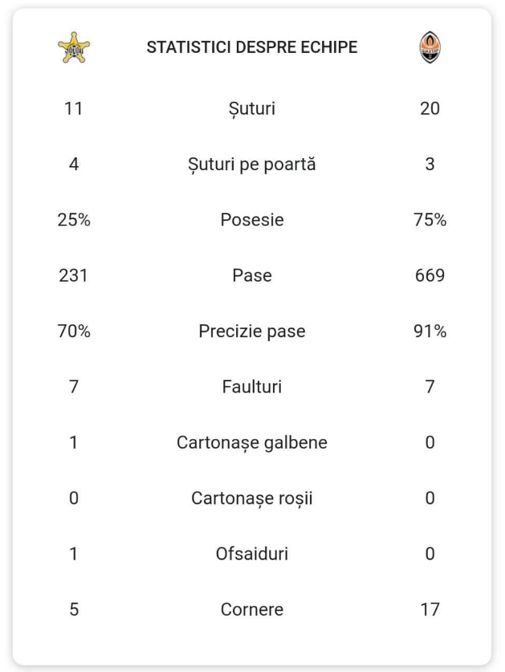This screenshot has height=672, width=505.
Task: Select the 669 passes value
Action: 430,276
